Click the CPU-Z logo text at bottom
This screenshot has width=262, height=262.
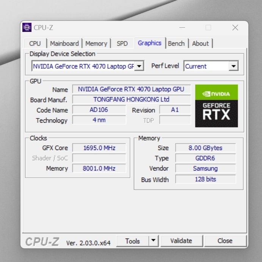pos(42,241)
